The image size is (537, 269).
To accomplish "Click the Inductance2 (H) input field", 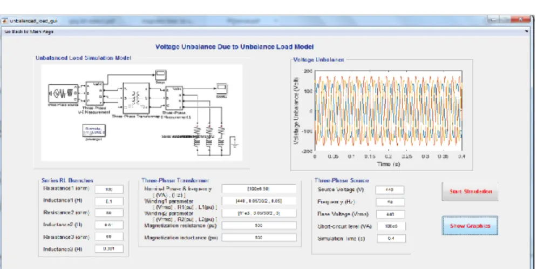I will [x=109, y=225].
